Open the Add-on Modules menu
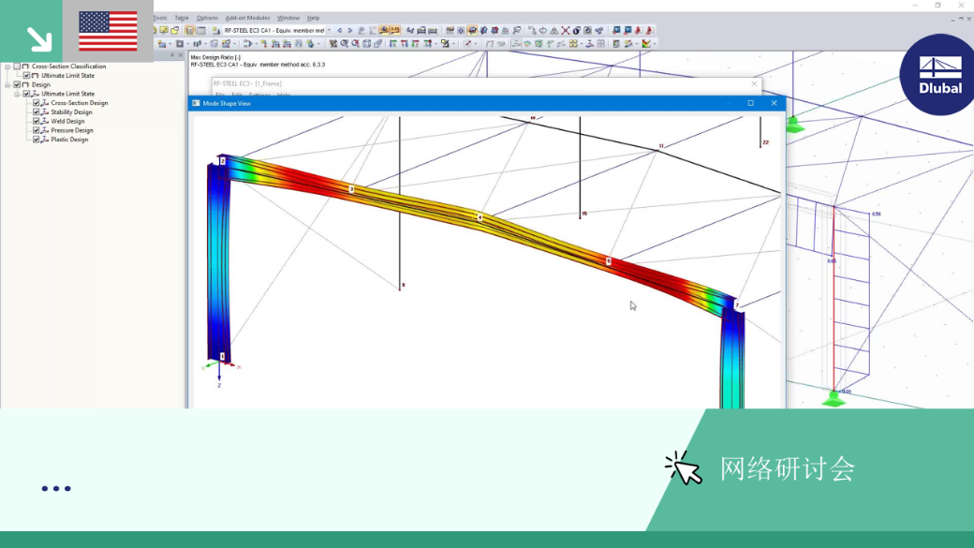The width and height of the screenshot is (974, 548). 247,18
